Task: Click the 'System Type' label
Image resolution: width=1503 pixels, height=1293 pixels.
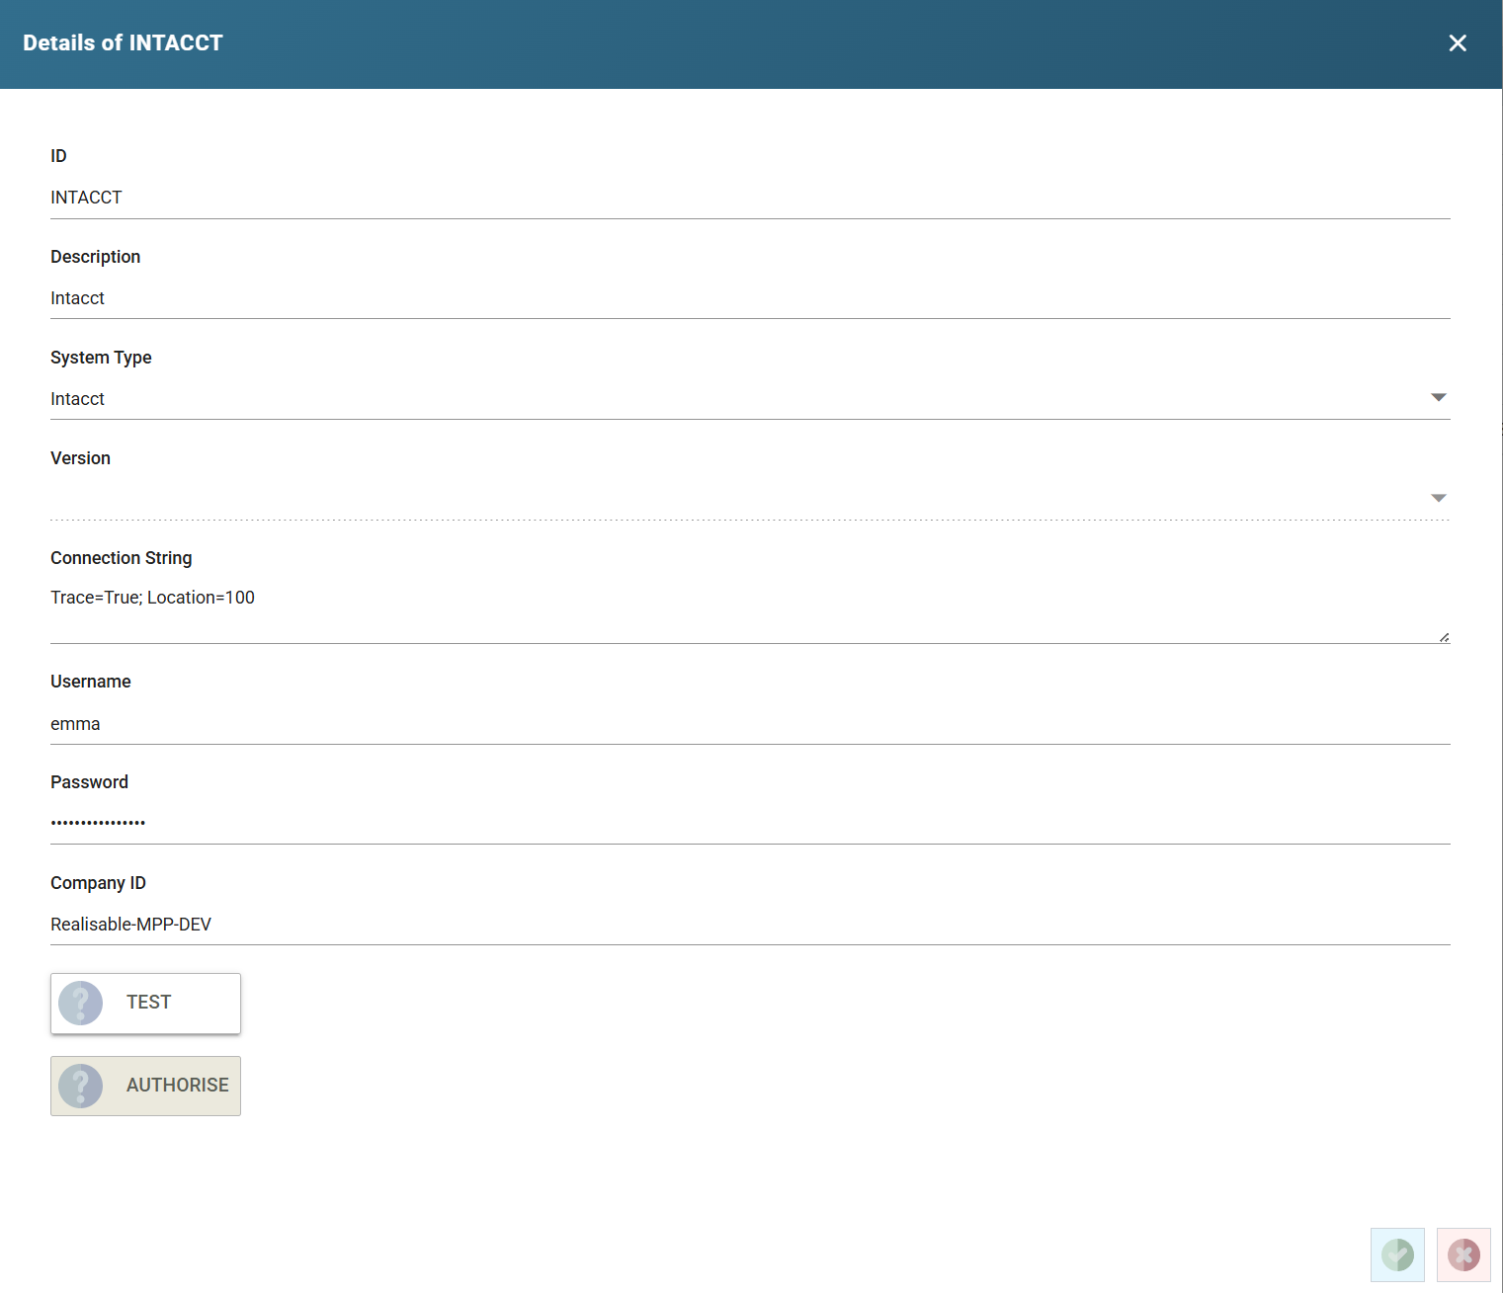Action: point(101,358)
